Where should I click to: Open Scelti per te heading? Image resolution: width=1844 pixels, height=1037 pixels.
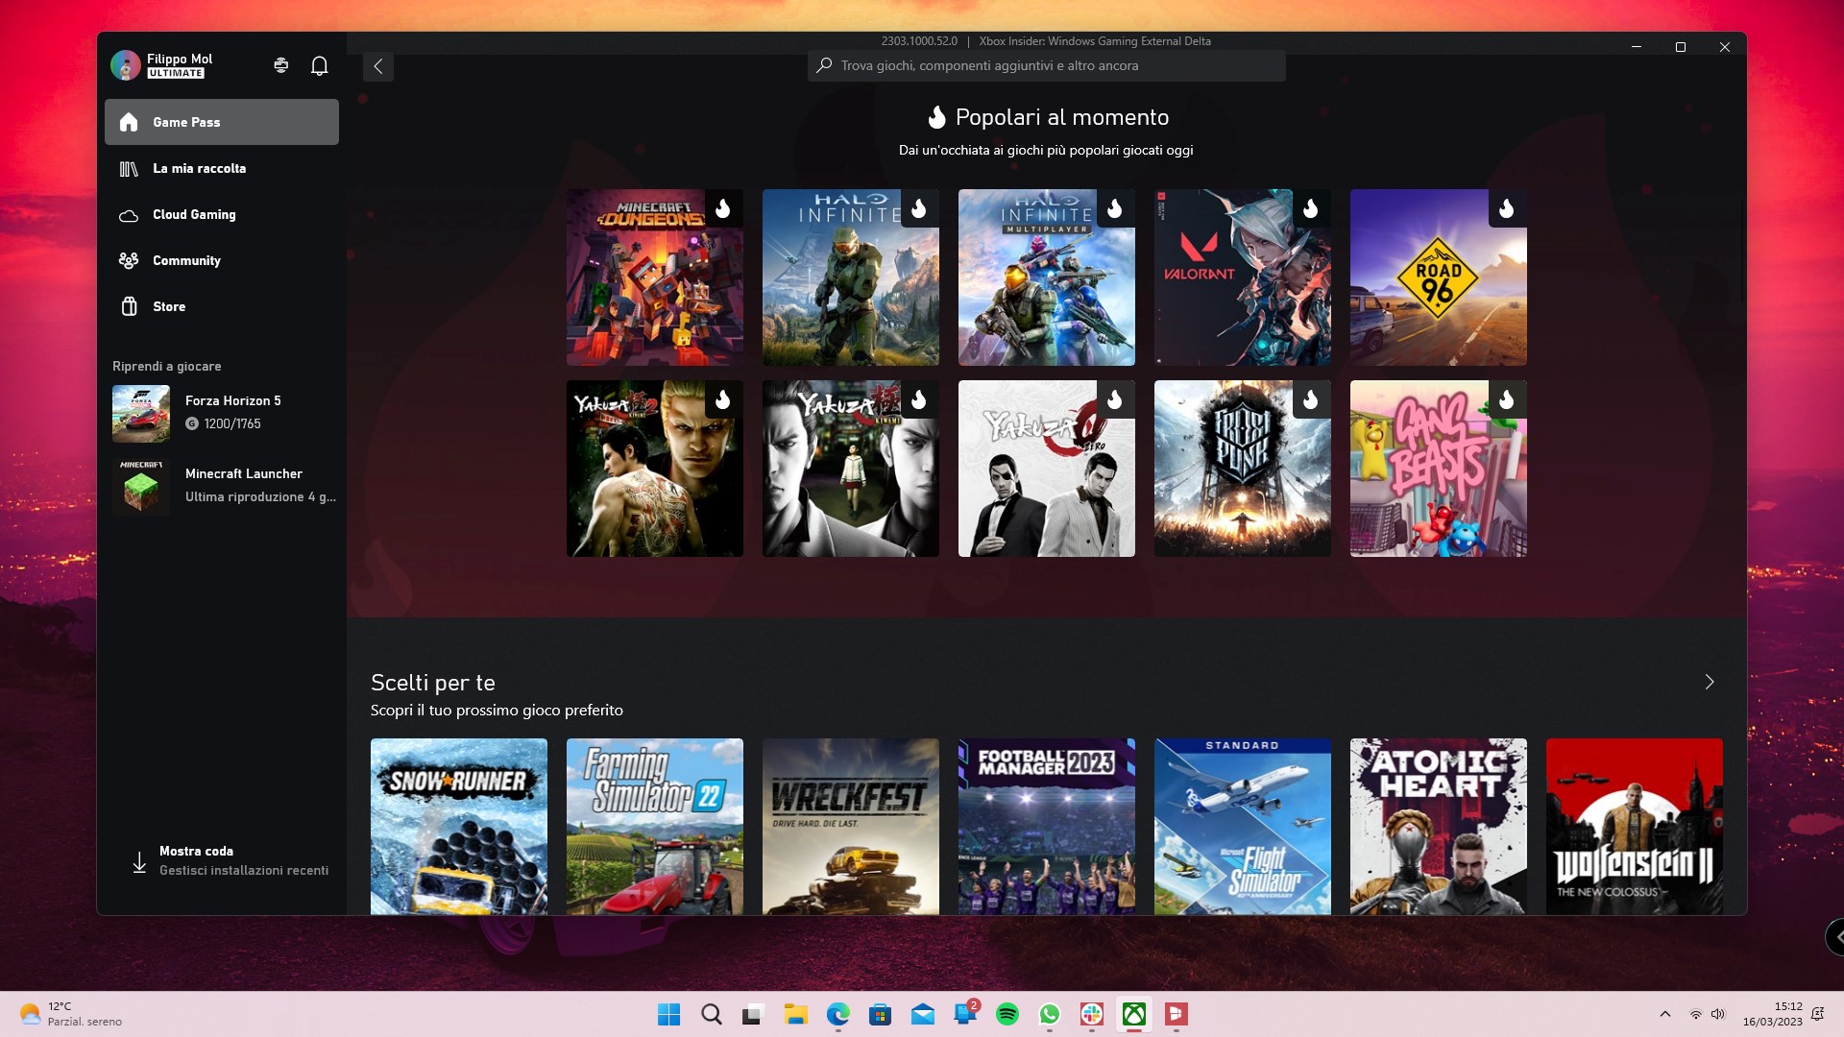pos(433,683)
